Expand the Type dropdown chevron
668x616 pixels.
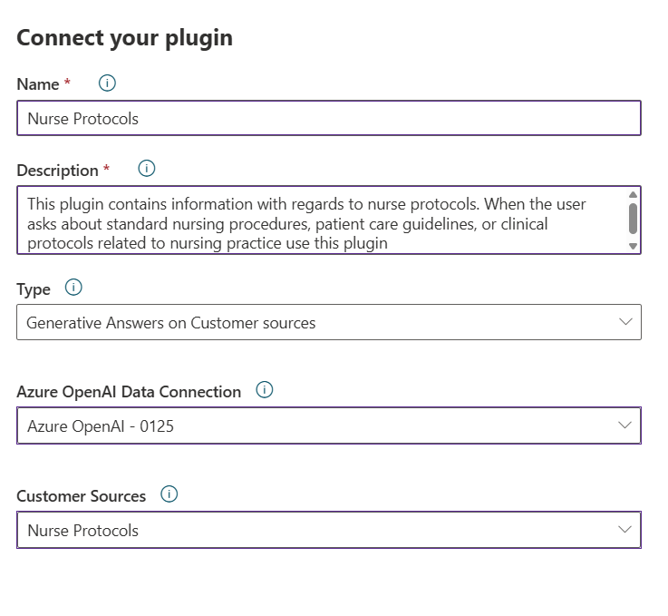pyautogui.click(x=624, y=322)
